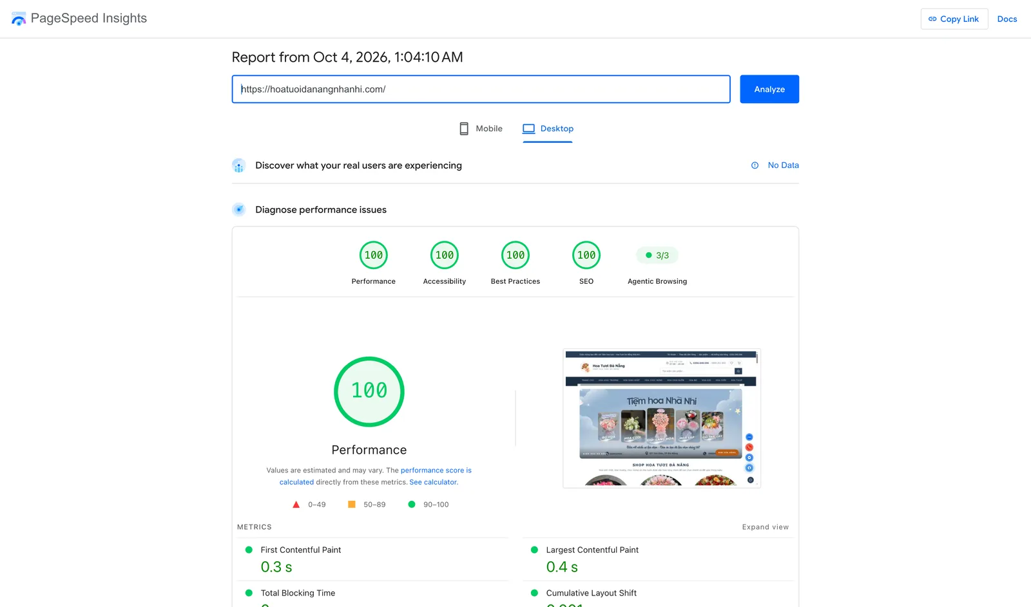Click the 0.4 s Largest Contentful Paint value
This screenshot has height=607, width=1031.
(562, 567)
